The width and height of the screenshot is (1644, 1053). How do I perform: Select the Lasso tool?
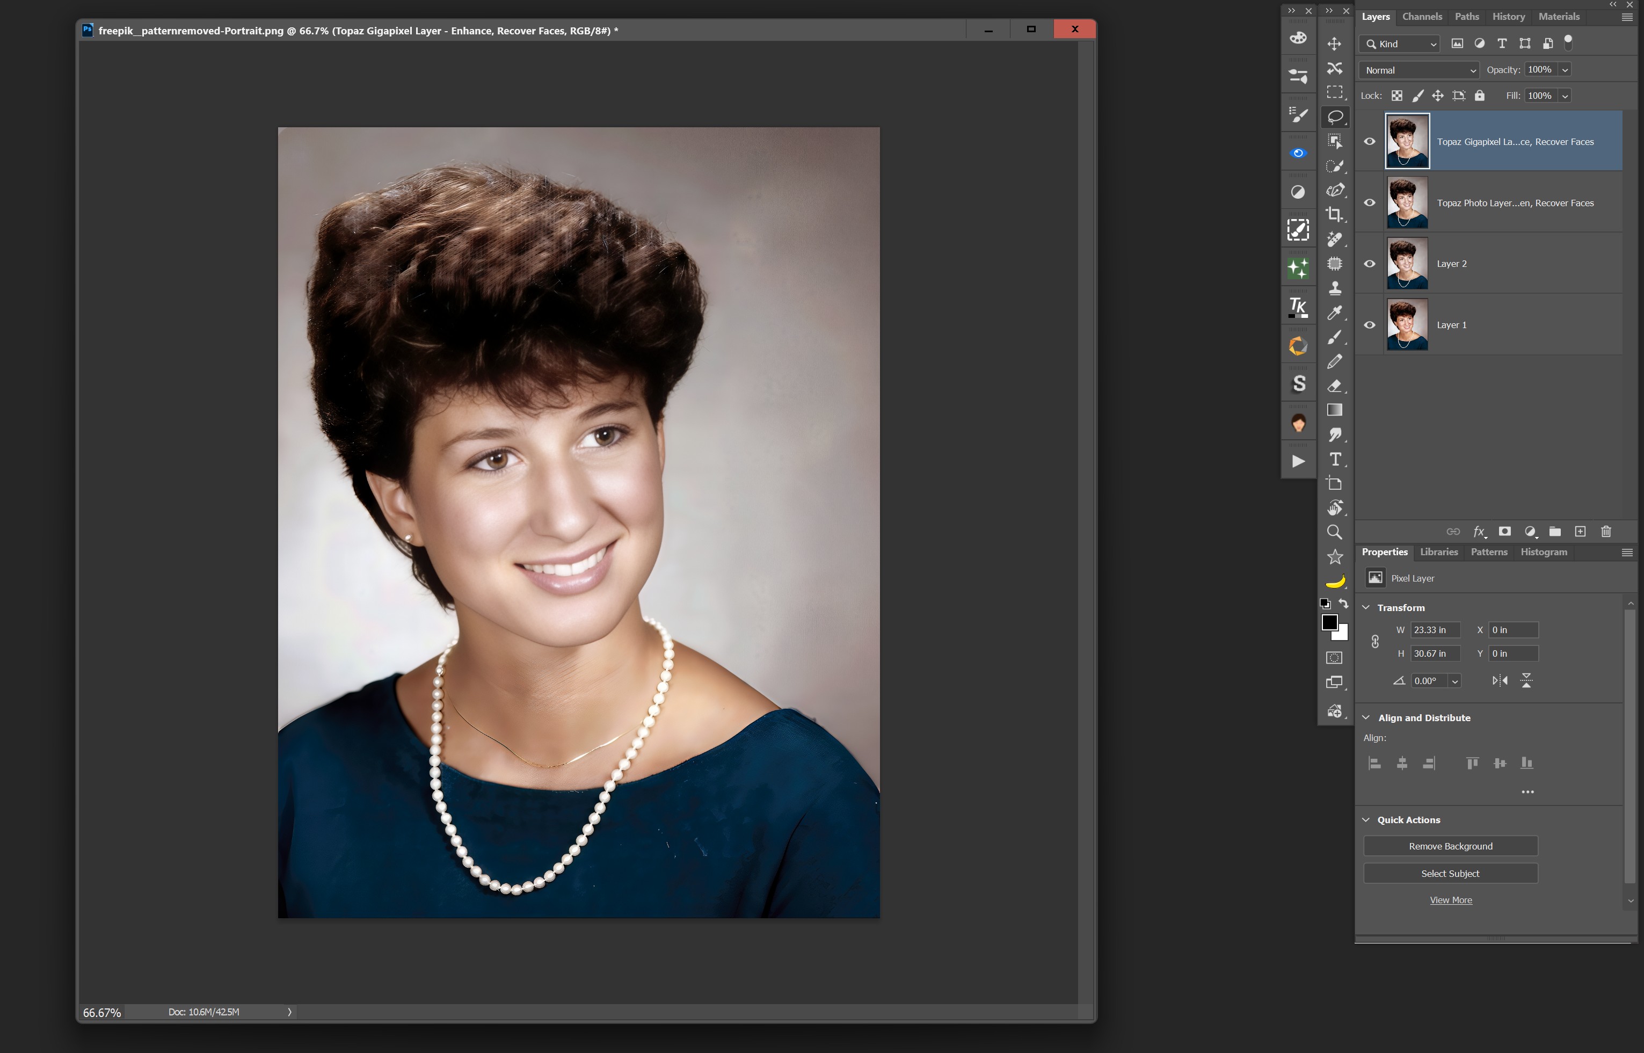coord(1334,117)
